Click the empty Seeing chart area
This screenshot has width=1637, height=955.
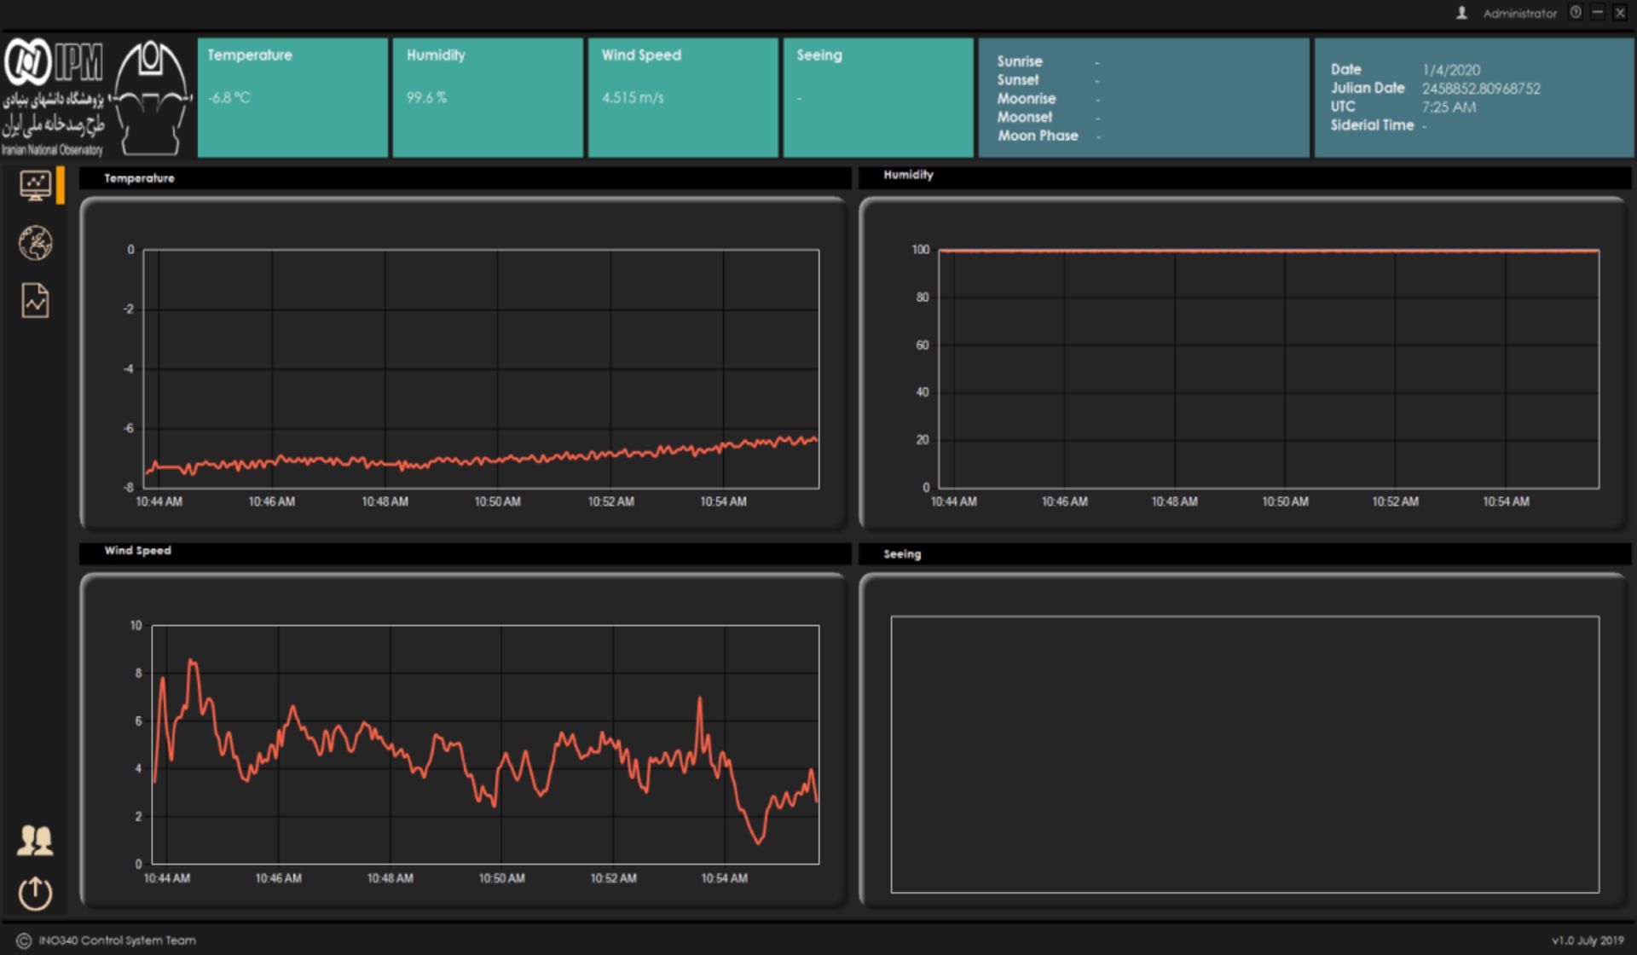(1245, 754)
